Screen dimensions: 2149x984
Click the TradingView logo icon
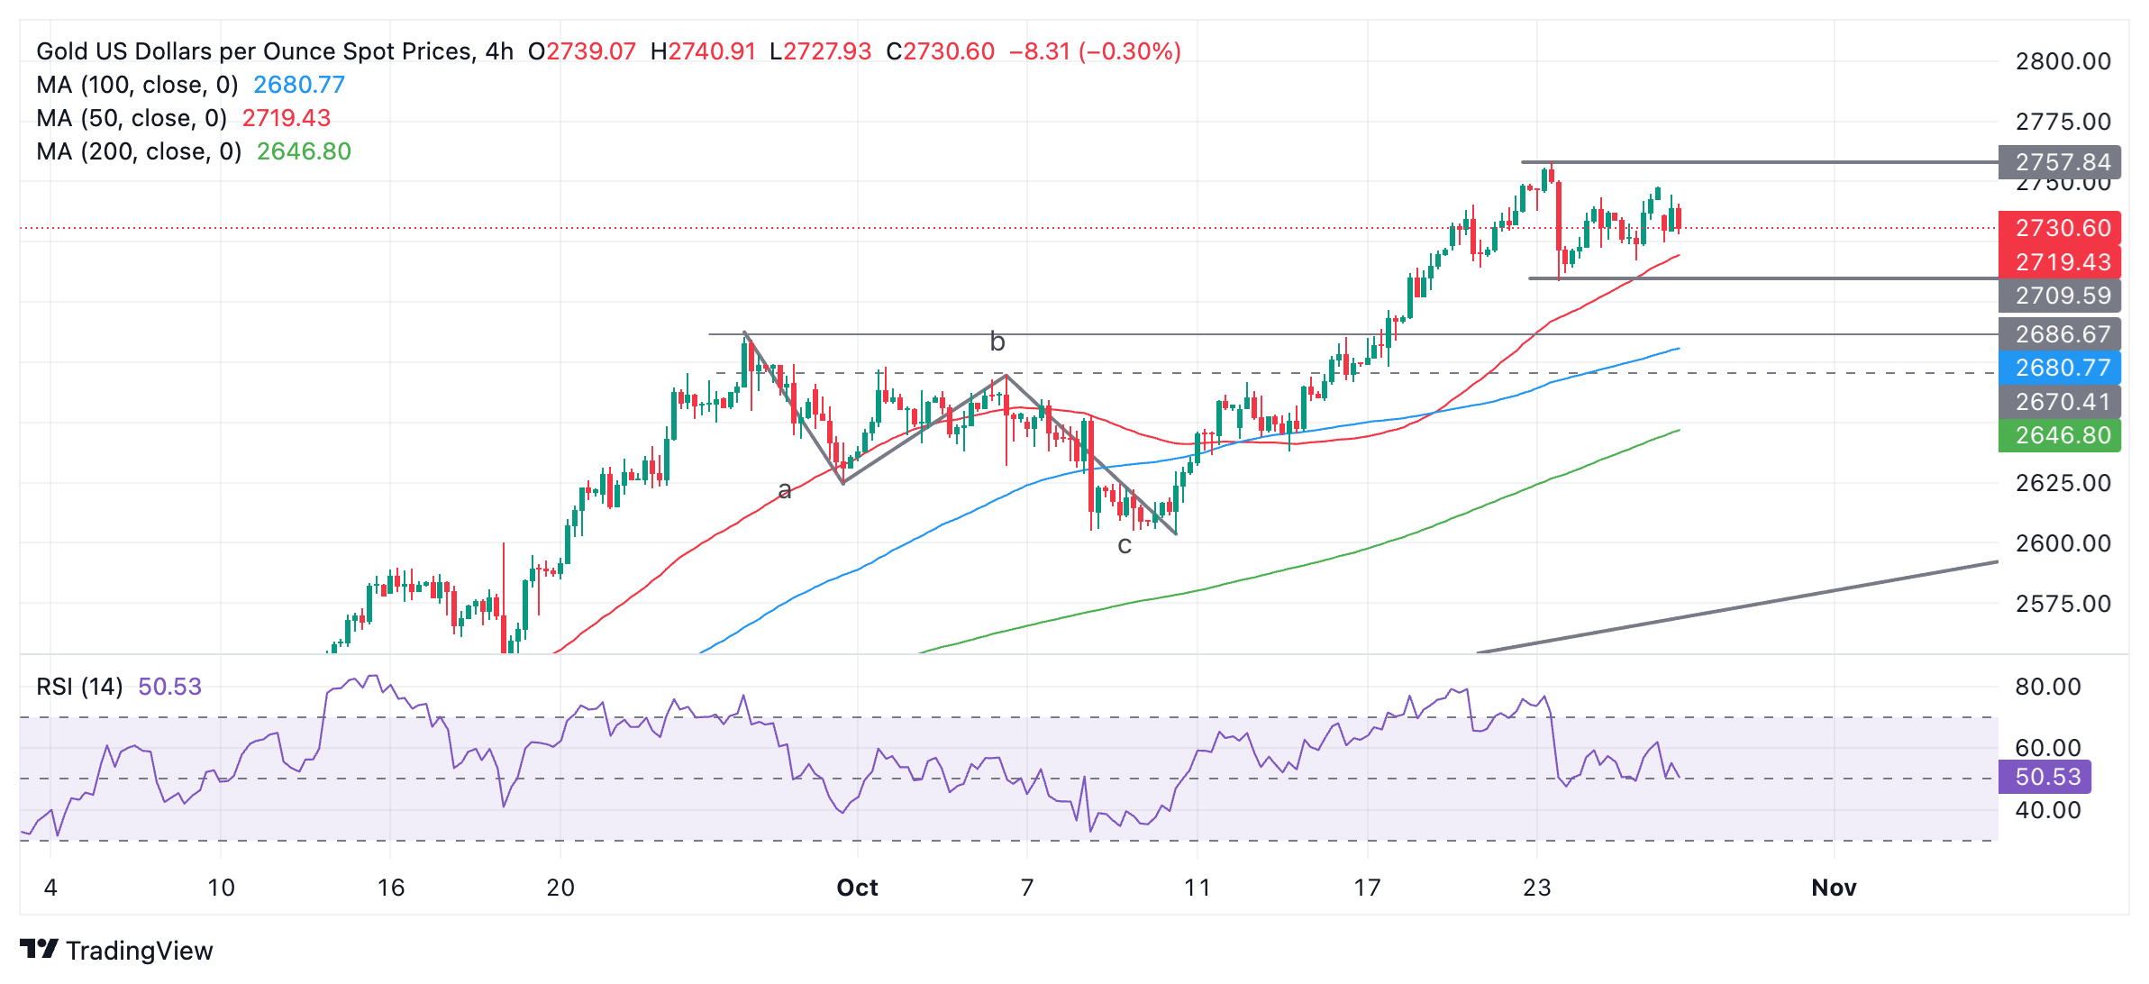tap(39, 949)
